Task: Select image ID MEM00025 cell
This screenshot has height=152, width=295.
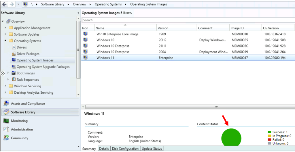Action: coord(240,40)
